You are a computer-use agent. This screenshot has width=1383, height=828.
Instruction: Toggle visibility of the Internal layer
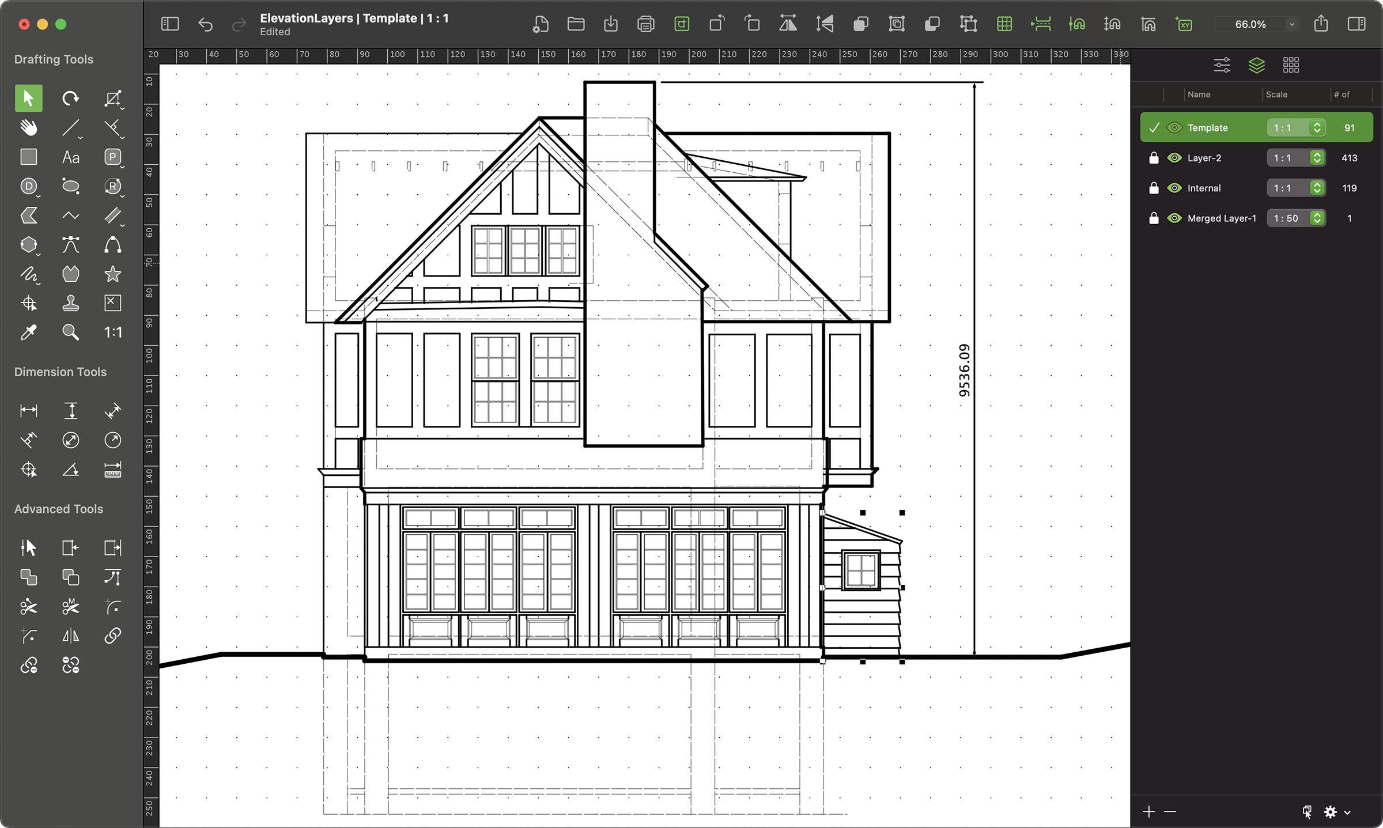pyautogui.click(x=1174, y=188)
